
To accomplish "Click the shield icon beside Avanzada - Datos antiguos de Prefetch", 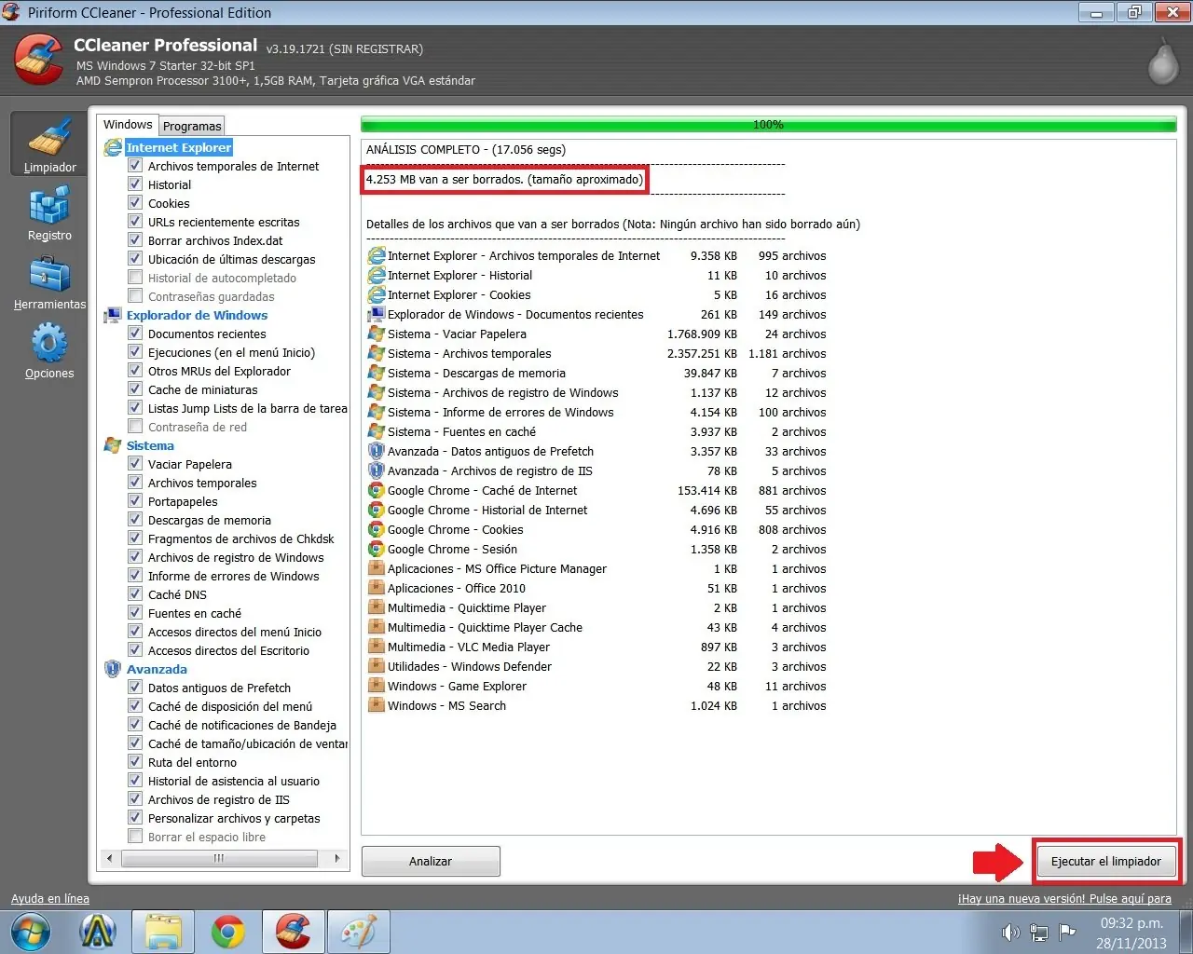I will tap(377, 451).
